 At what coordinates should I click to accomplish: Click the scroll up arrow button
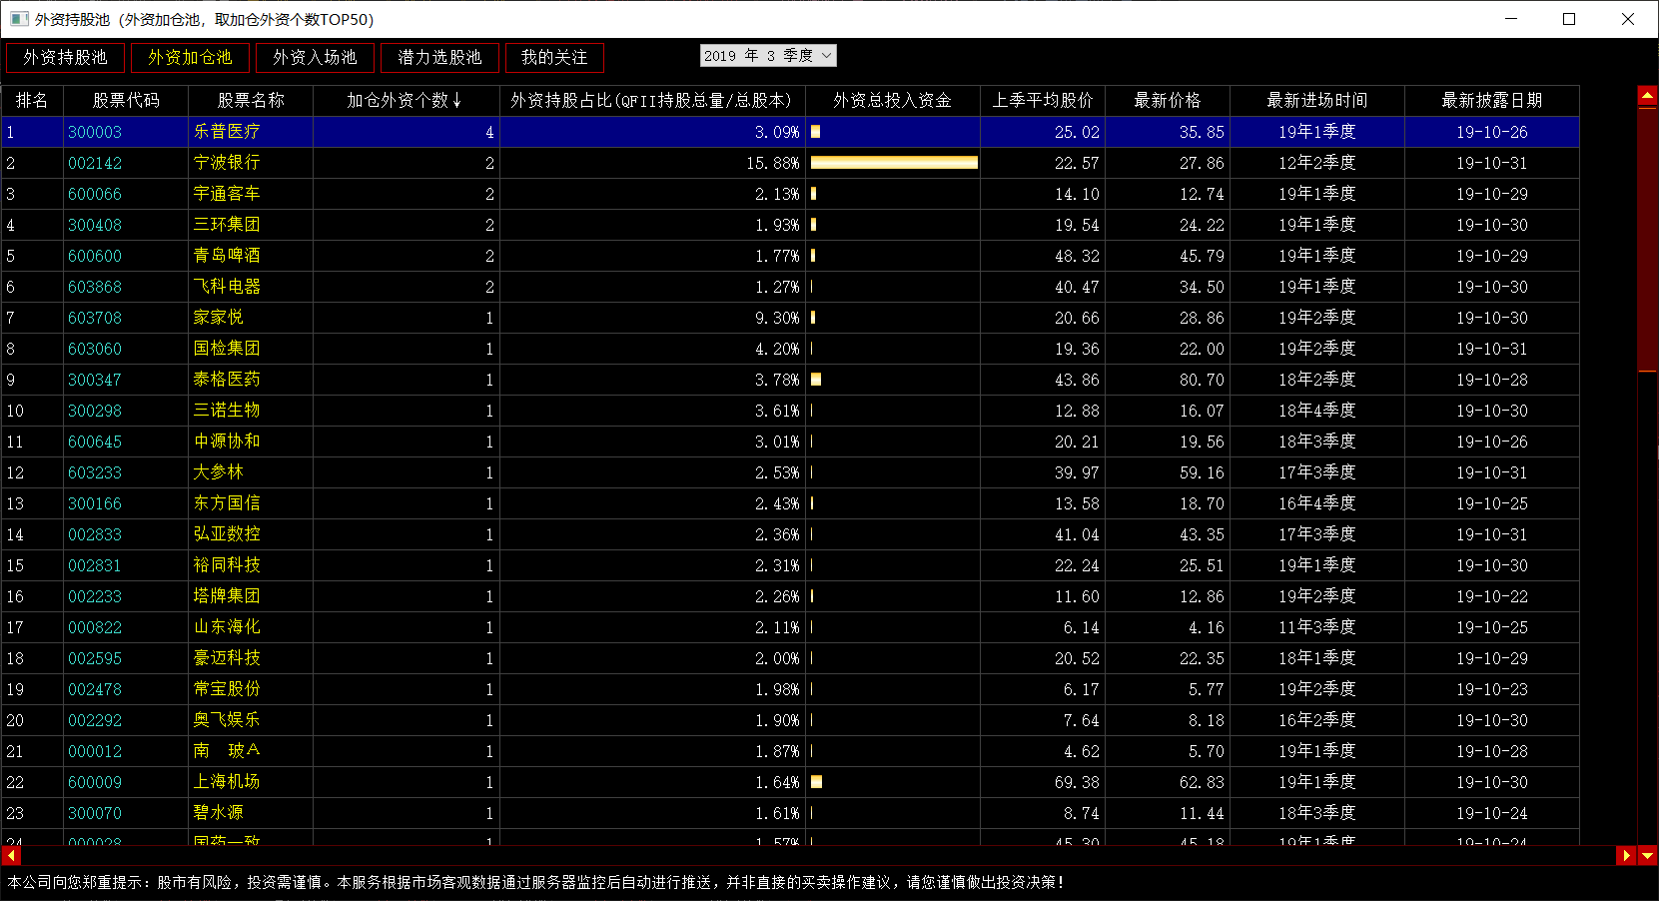coord(1647,97)
